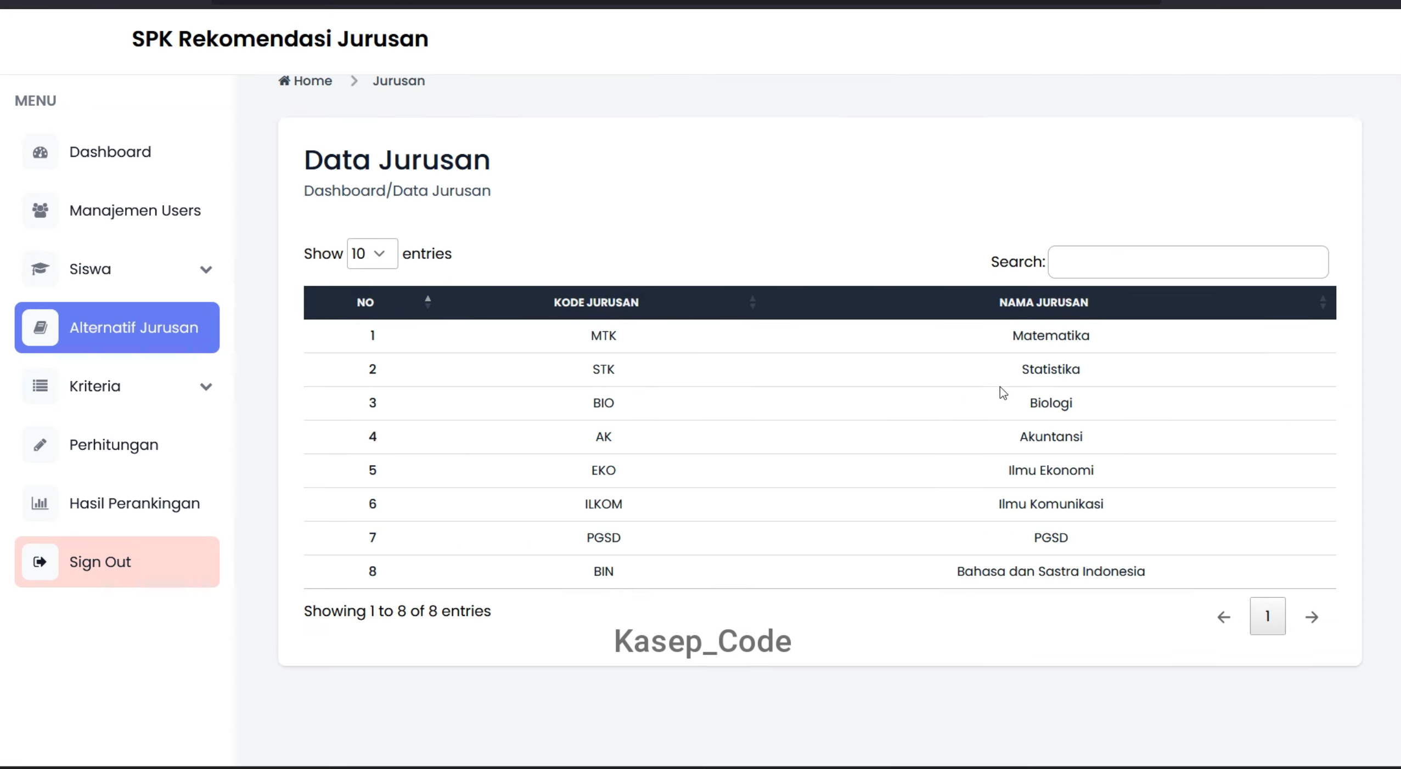Viewport: 1401px width, 769px height.
Task: Open Dashboard from the sidebar menu
Action: (117, 152)
